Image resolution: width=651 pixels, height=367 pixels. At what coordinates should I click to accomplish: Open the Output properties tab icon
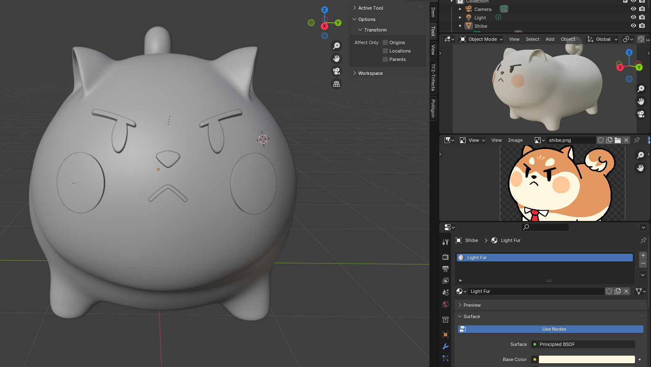point(446,269)
